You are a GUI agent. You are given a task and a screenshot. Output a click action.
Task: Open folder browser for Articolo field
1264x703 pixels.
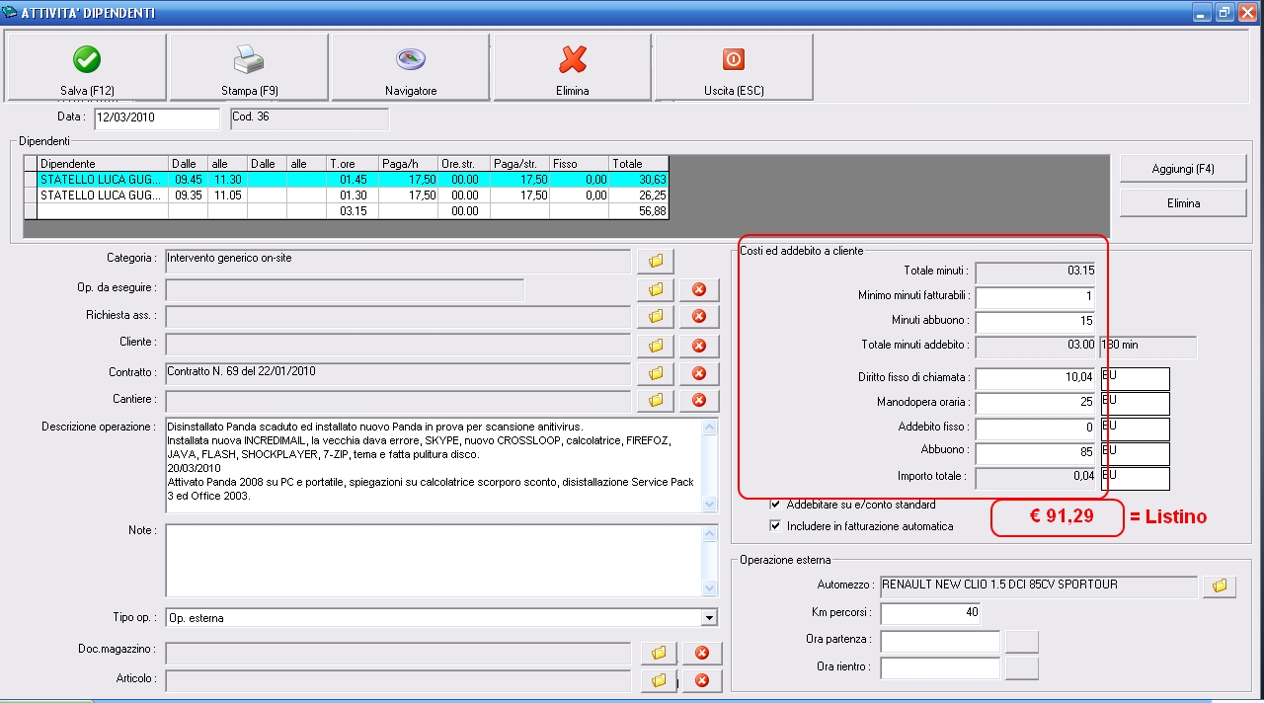tap(658, 680)
